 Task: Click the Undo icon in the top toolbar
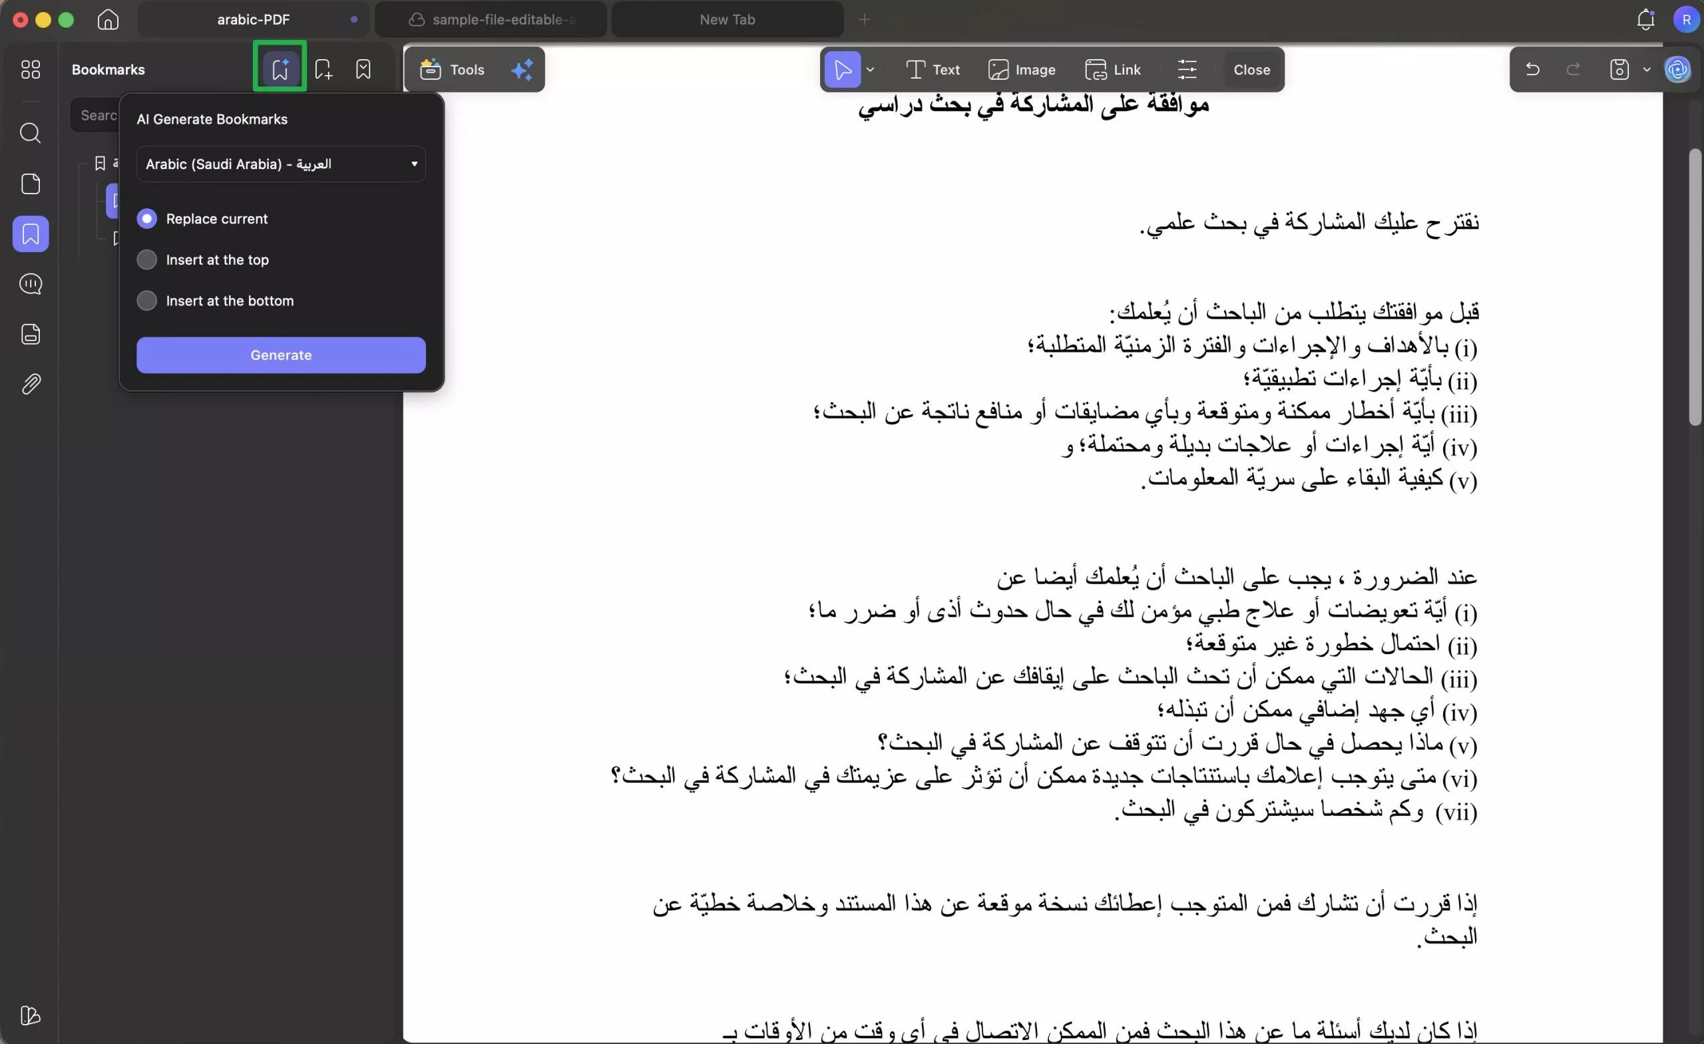1532,69
